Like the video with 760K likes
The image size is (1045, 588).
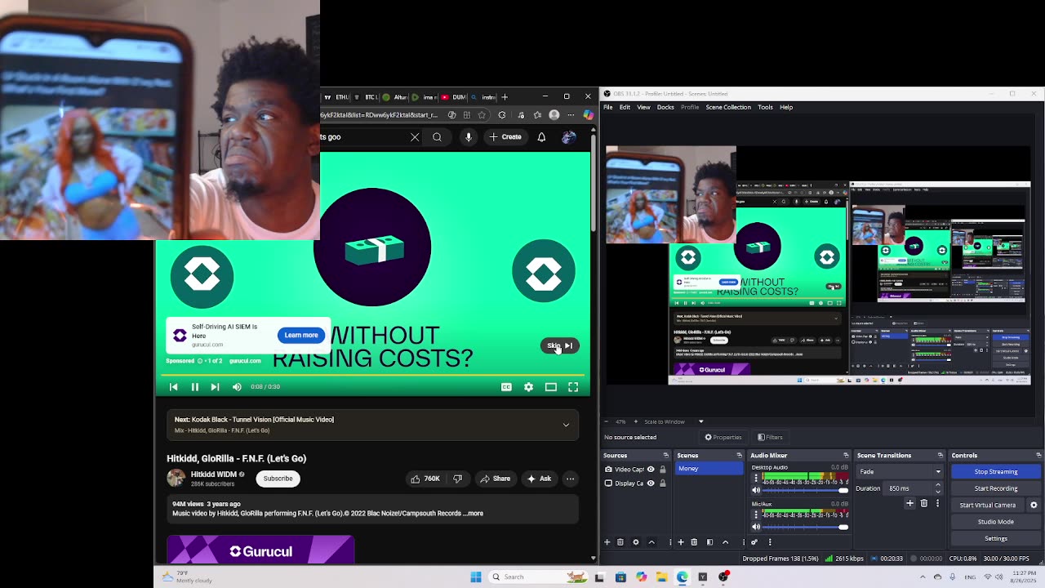click(425, 479)
